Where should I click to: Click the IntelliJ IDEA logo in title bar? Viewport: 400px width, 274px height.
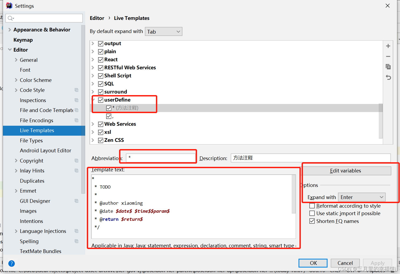(x=9, y=6)
